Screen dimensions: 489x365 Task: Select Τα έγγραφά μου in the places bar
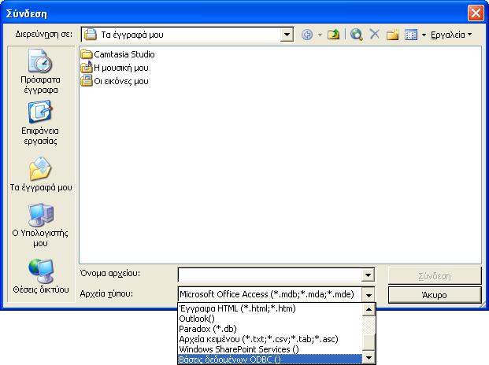(41, 174)
